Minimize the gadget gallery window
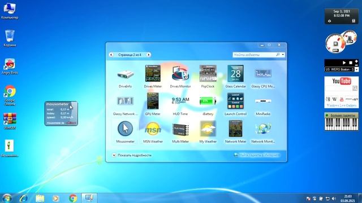The image size is (362, 203). pos(262,45)
